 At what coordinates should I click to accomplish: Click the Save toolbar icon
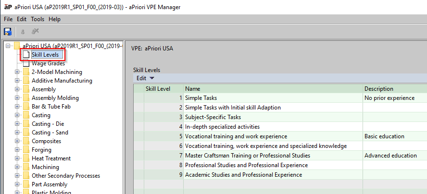pos(8,32)
